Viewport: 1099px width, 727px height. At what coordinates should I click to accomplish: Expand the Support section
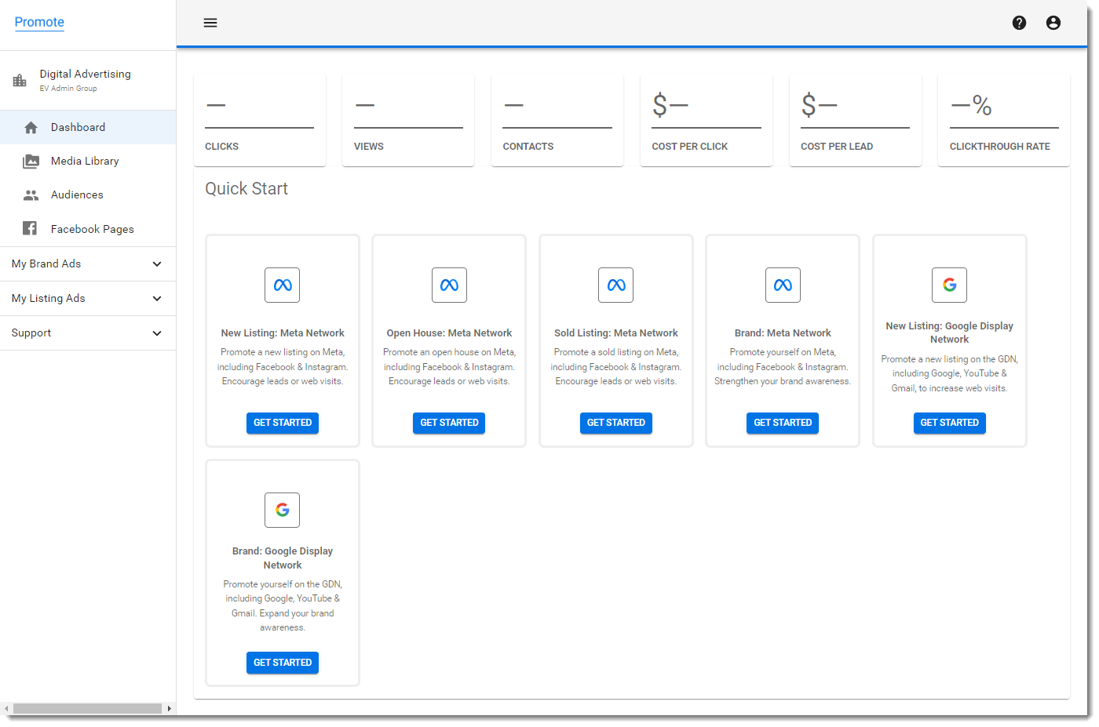pyautogui.click(x=88, y=333)
